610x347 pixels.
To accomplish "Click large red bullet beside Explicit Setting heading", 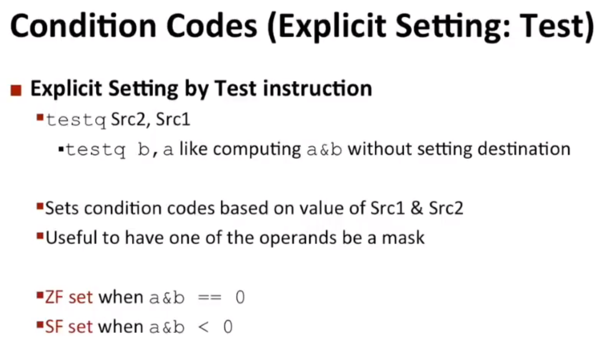I will 16,90.
